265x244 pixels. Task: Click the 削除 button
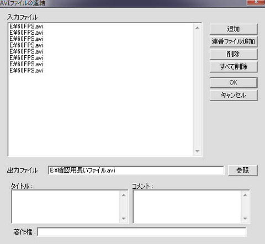click(234, 54)
